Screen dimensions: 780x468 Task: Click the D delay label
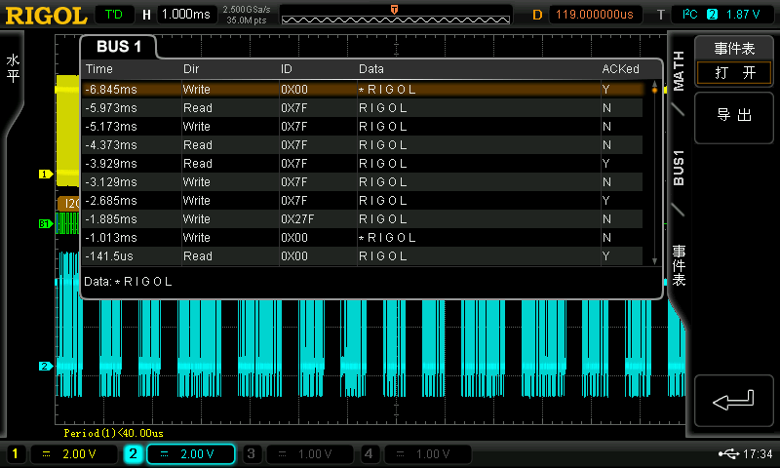click(537, 15)
